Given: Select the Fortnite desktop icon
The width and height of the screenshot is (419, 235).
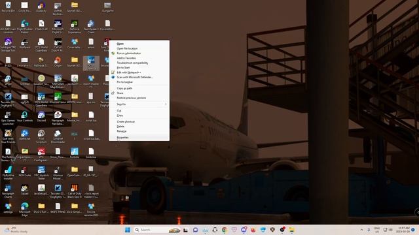Looking at the screenshot, I should [x=74, y=153].
